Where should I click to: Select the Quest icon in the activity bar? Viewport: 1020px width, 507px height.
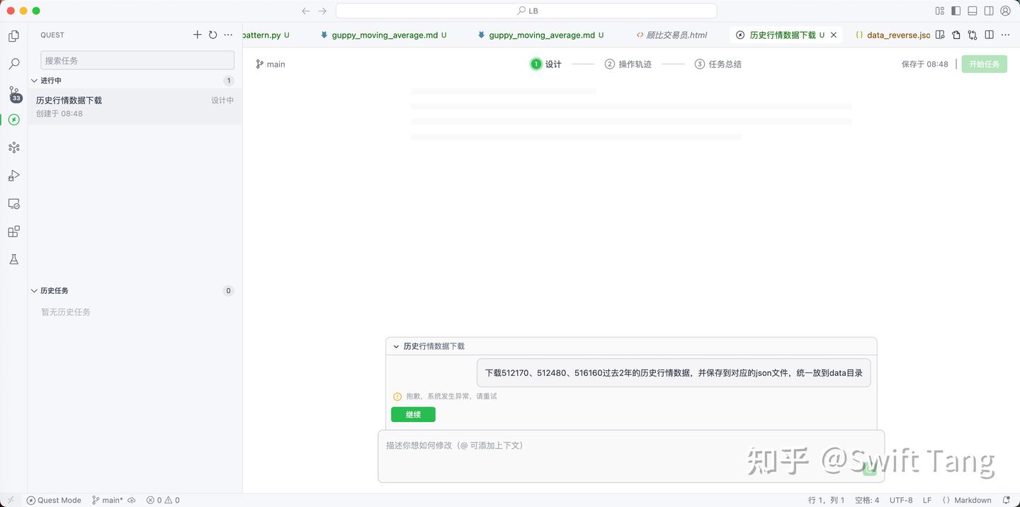pos(13,120)
